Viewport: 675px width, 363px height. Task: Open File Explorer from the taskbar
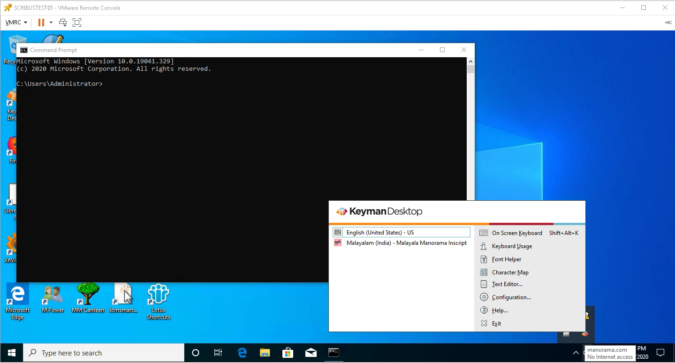tap(265, 353)
